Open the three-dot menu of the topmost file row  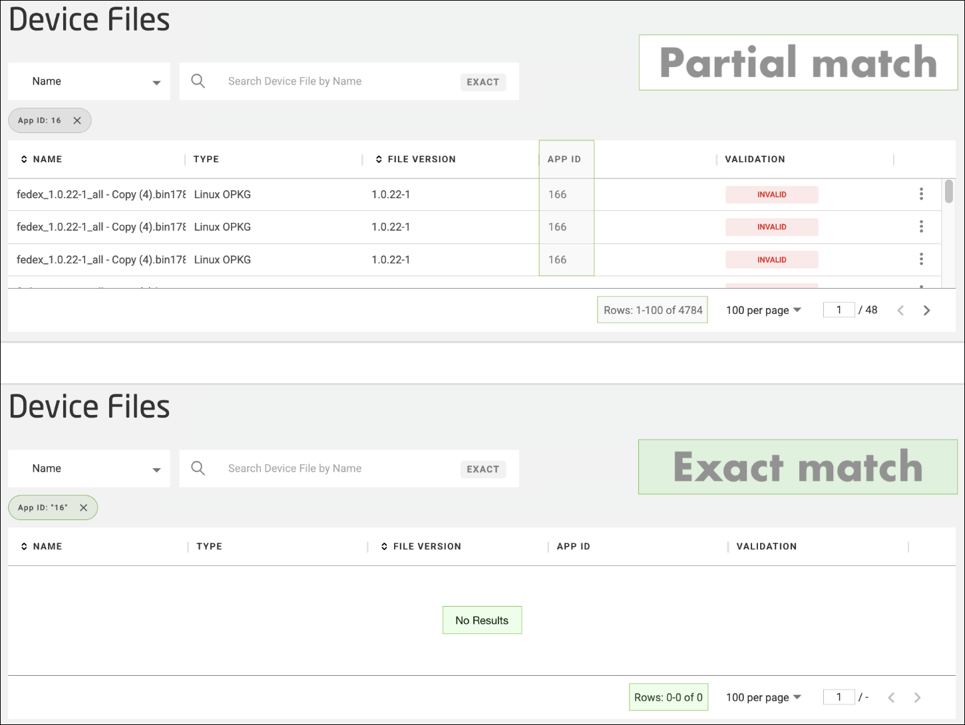921,194
